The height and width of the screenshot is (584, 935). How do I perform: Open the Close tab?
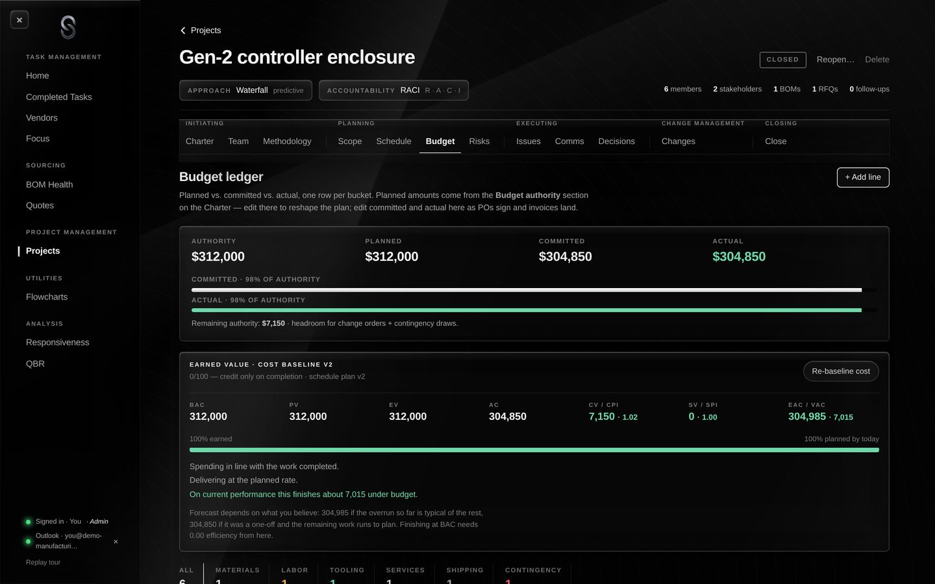(776, 141)
